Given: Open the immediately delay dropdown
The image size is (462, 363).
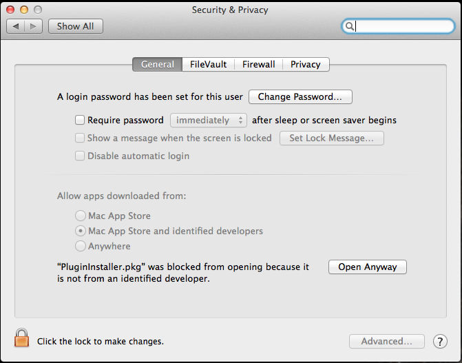Looking at the screenshot, I should (209, 121).
